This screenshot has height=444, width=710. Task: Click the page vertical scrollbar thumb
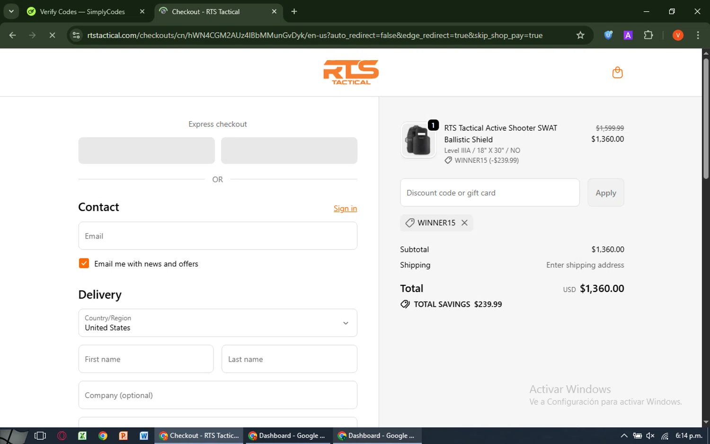(706, 118)
